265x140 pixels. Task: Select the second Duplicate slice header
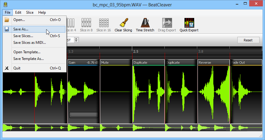point(181,62)
